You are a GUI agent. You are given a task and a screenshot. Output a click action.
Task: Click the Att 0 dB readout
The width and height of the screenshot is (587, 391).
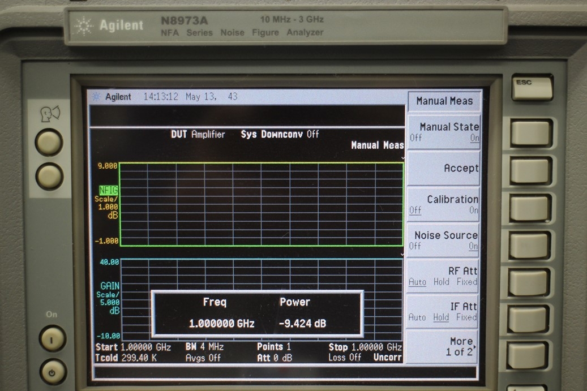click(275, 358)
